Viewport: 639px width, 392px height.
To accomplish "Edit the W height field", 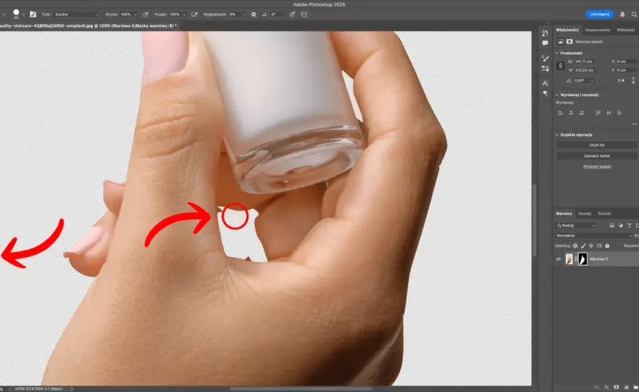I will click(x=585, y=70).
